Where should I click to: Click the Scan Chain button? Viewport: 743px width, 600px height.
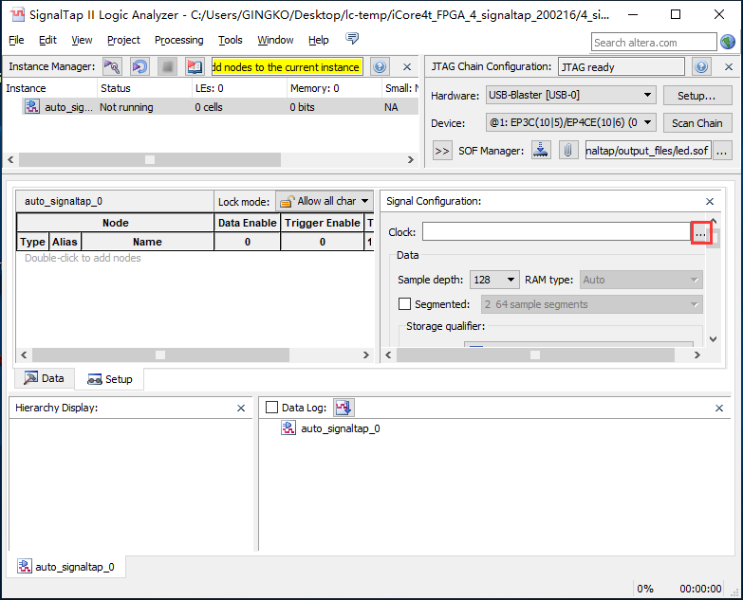(697, 123)
